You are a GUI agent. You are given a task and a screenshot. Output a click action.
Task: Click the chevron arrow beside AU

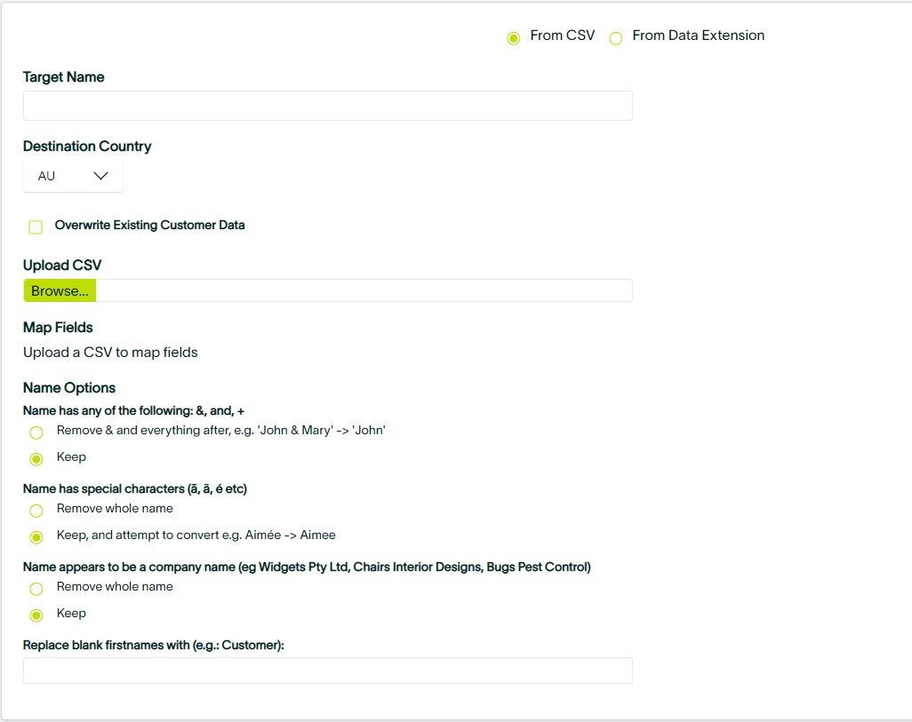[100, 176]
